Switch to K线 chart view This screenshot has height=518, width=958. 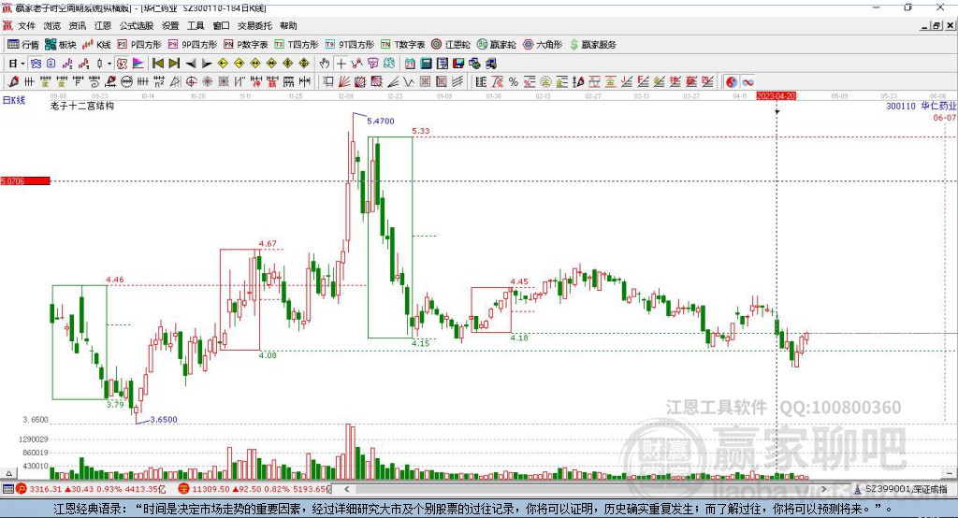(96, 45)
